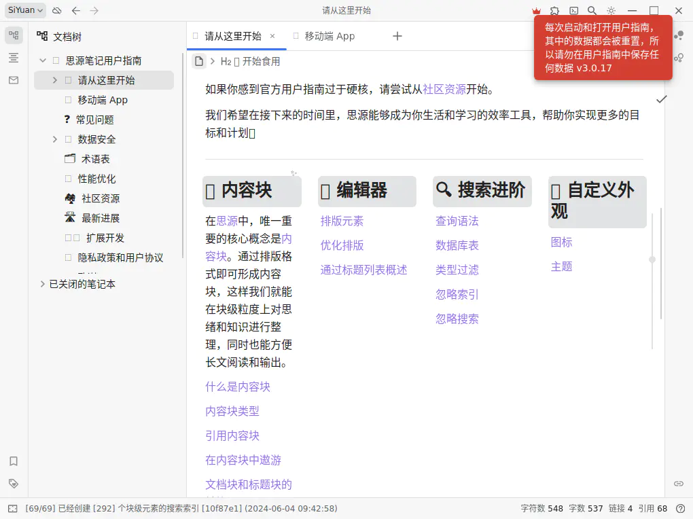Viewport: 693px width, 519px height.
Task: Open the SiYuan main menu dropdown
Action: 26,10
